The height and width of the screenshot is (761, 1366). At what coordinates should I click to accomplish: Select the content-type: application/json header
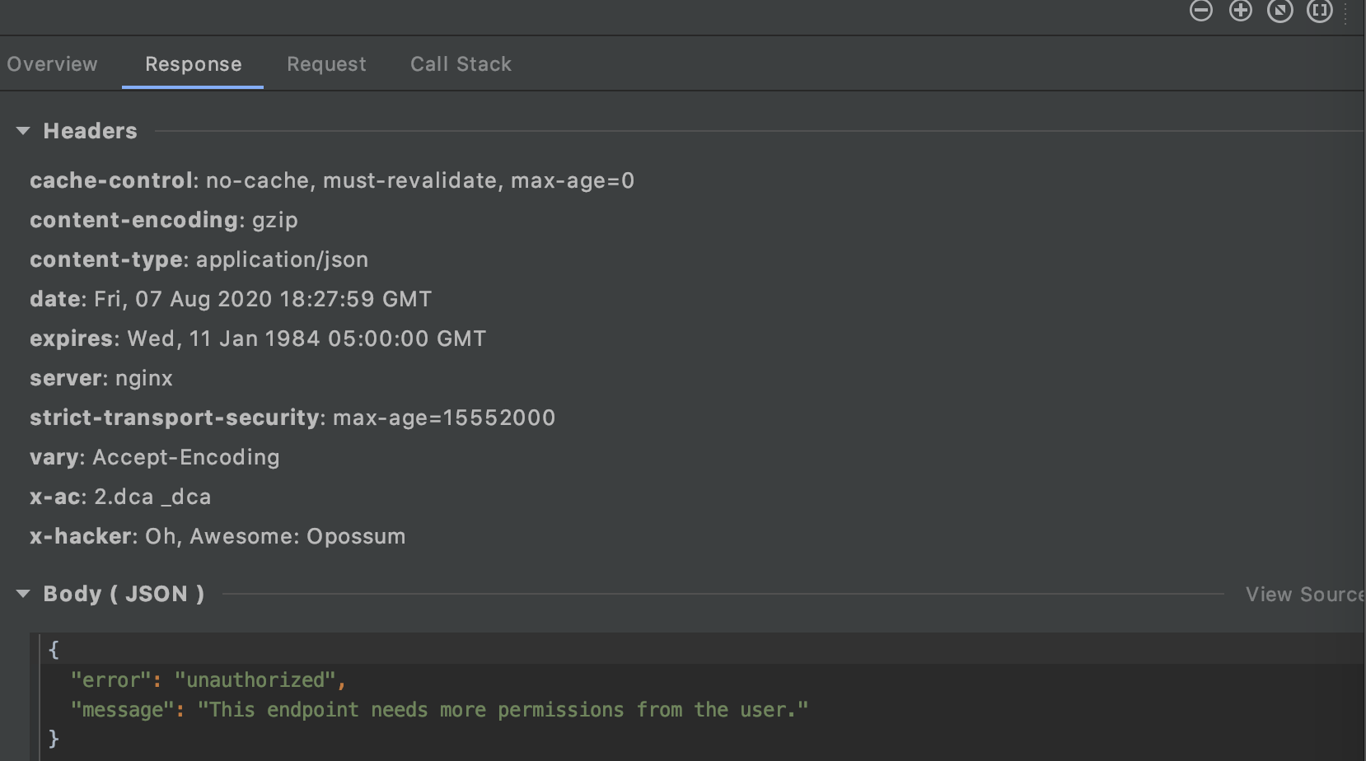[x=198, y=259]
